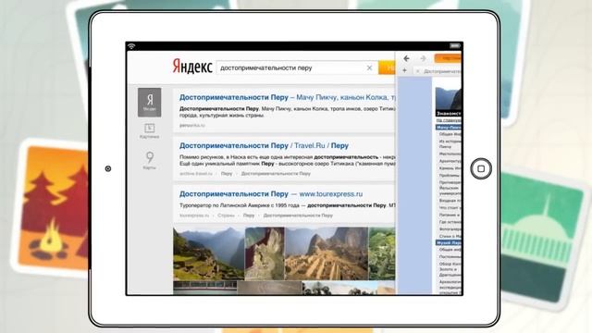Open the Machu Picchu peak aerial thumbnail
Viewport: 592px width, 333px height.
pos(265,253)
